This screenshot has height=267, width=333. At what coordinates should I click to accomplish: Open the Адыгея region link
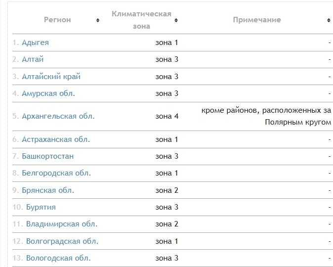point(35,43)
